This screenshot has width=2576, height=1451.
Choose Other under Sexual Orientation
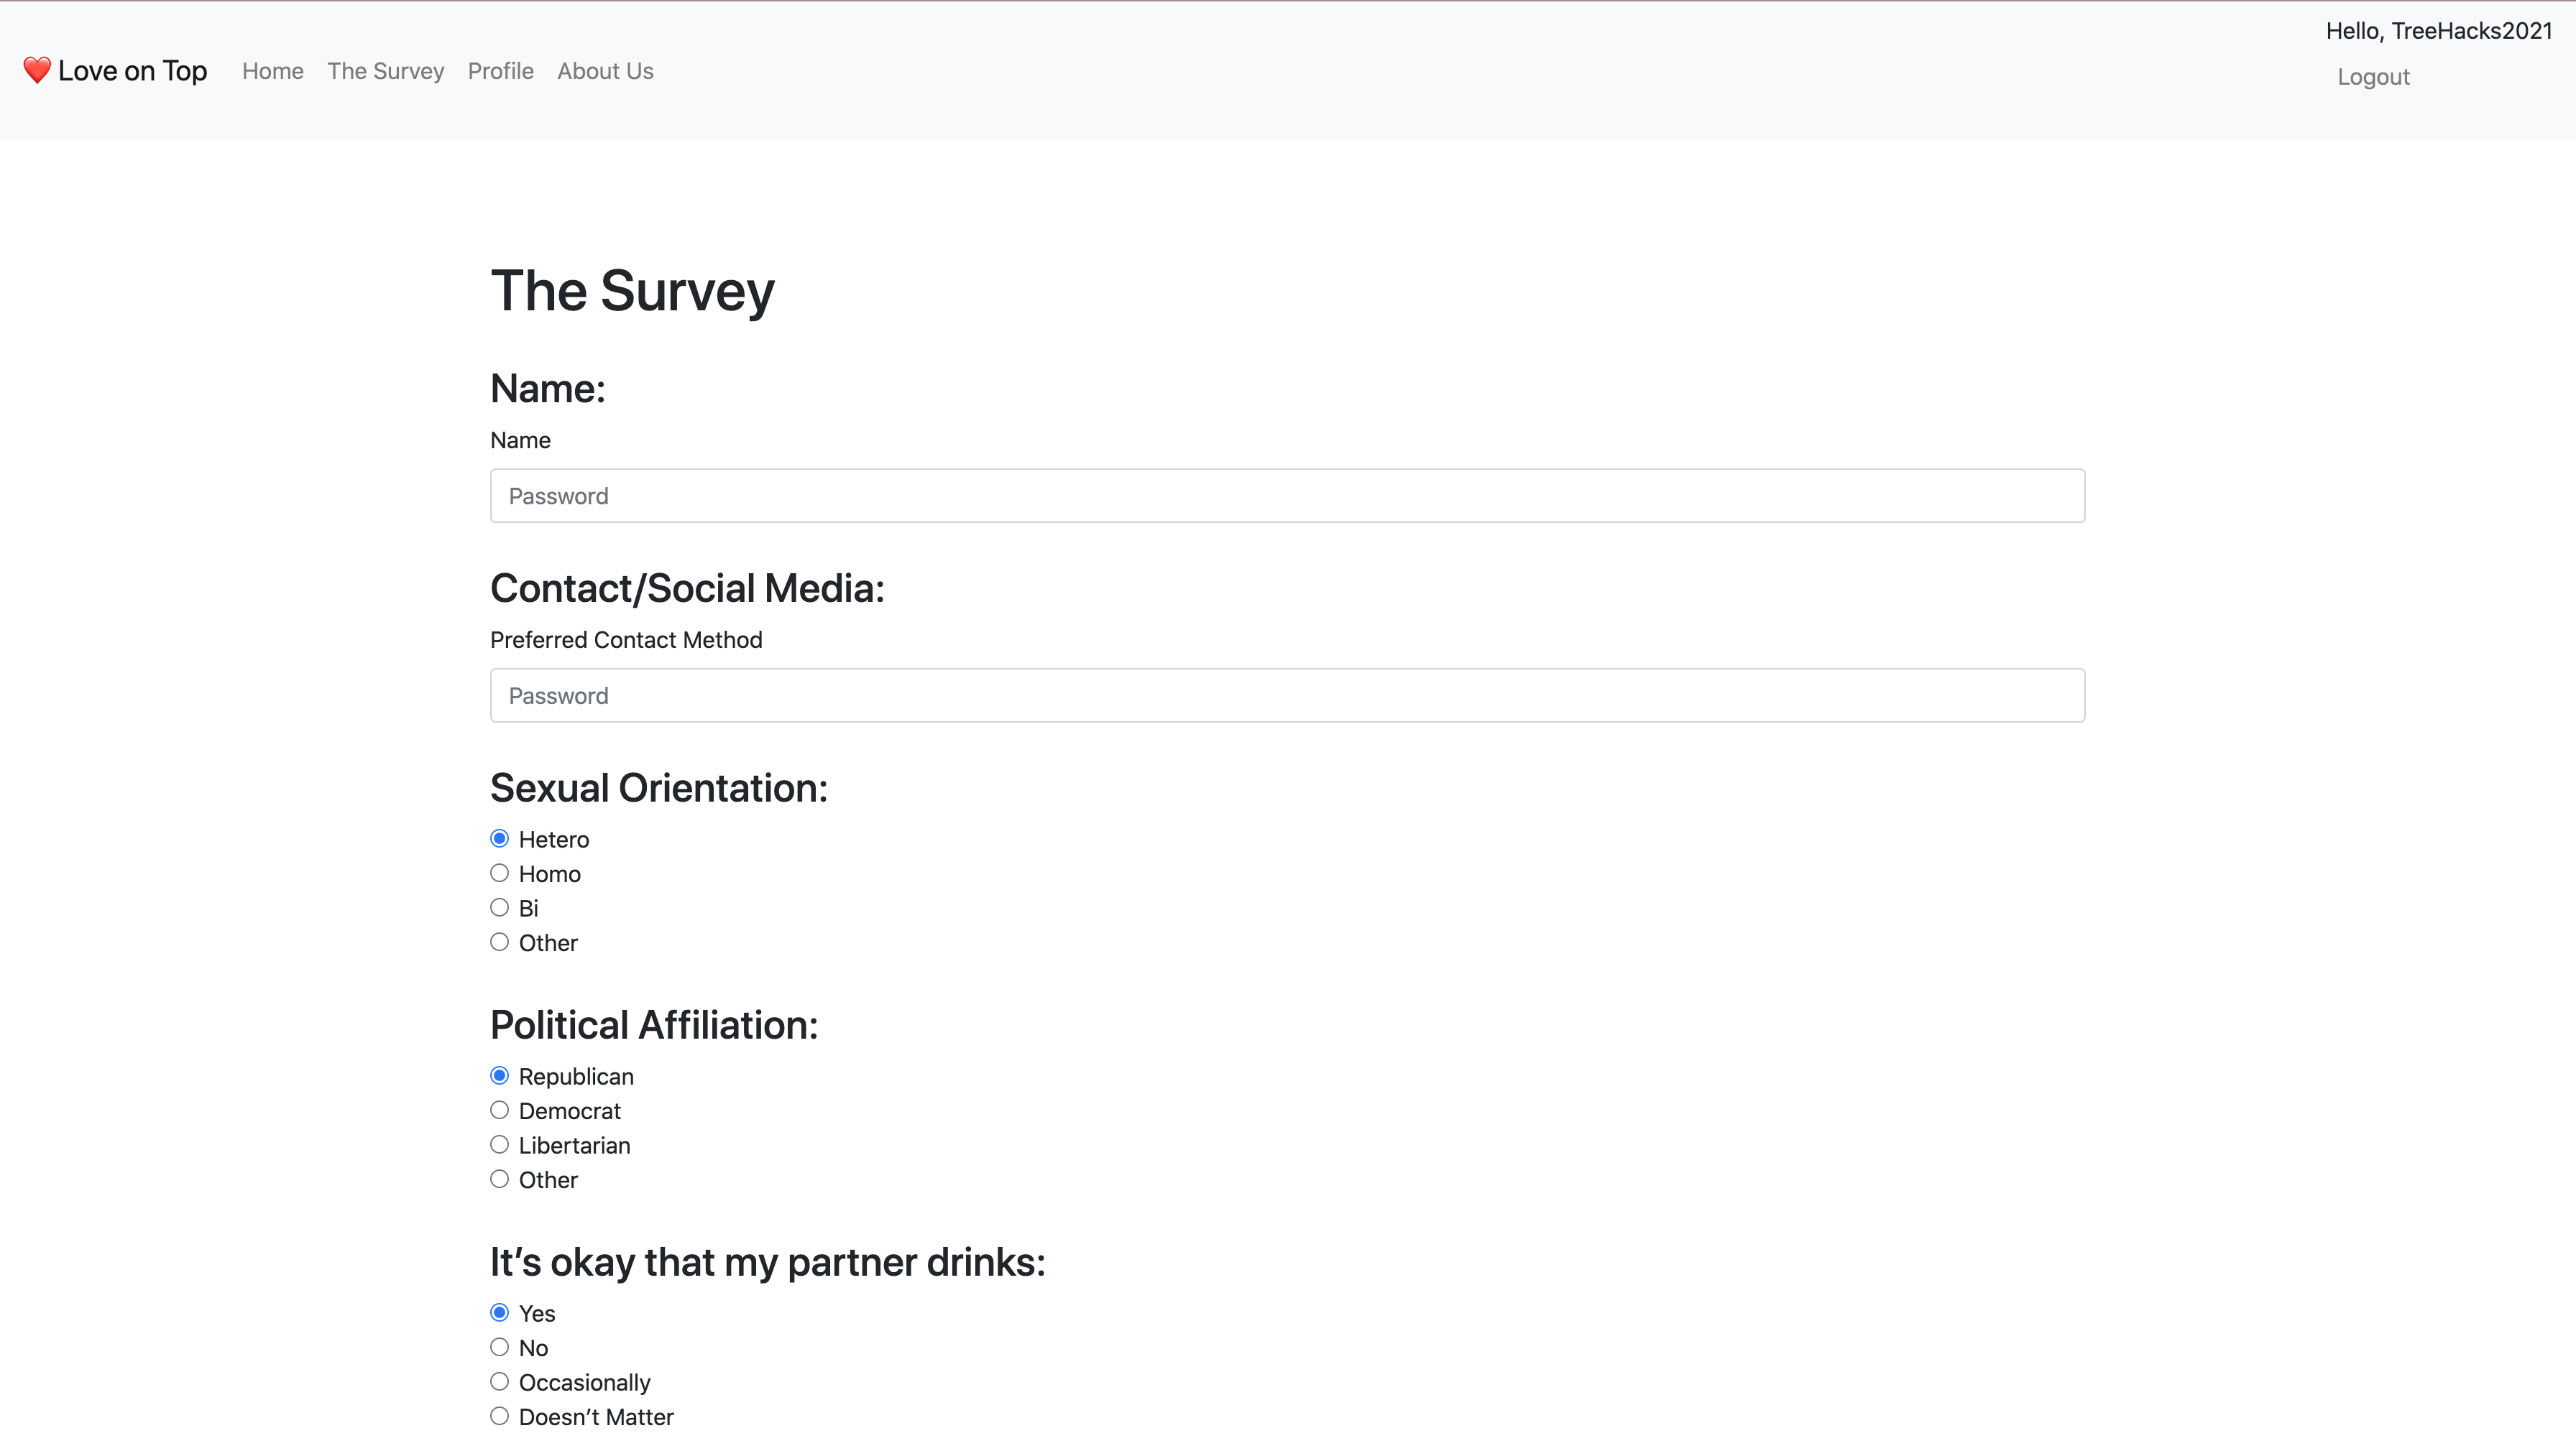pyautogui.click(x=499, y=942)
